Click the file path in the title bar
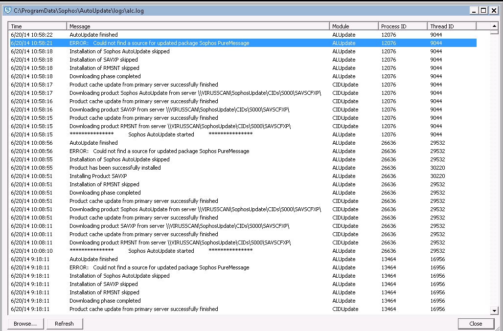The width and height of the screenshot is (503, 331). coord(79,11)
